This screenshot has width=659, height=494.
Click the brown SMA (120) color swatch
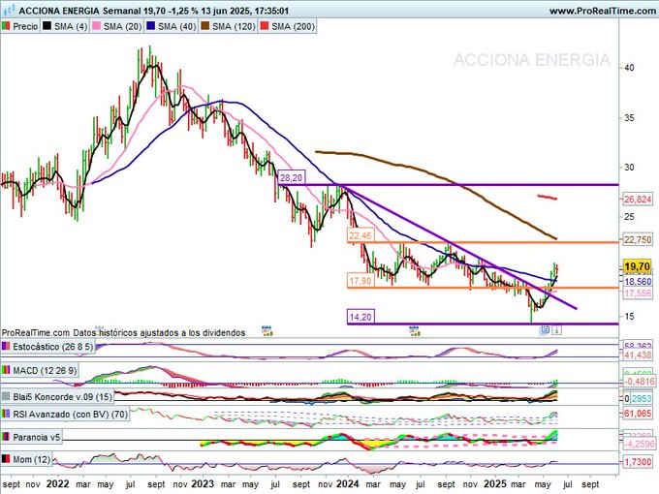[205, 26]
